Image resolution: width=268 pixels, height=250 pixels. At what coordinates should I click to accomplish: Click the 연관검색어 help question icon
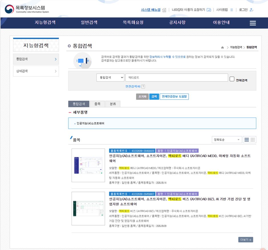click(x=143, y=86)
